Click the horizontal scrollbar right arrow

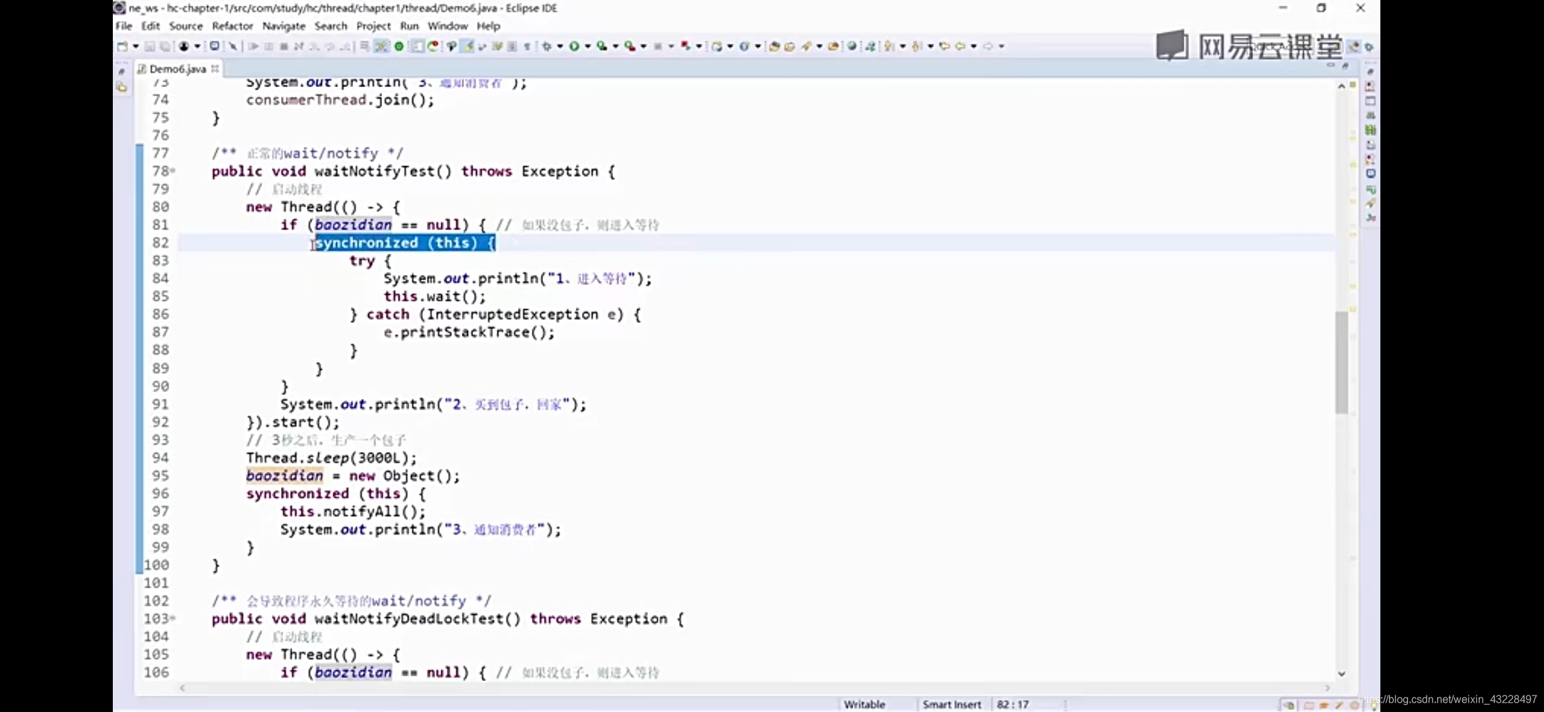click(x=1328, y=688)
